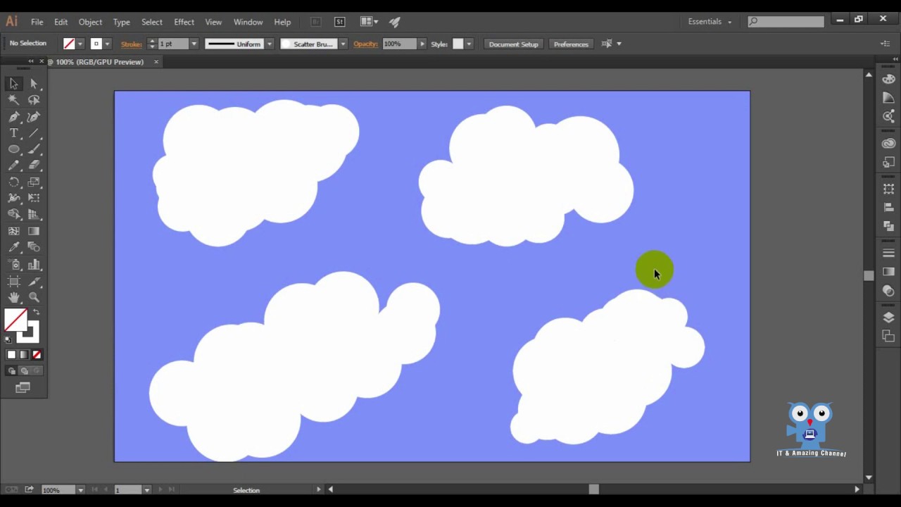This screenshot has width=901, height=507.
Task: Set paint mode to None
Action: coord(37,355)
